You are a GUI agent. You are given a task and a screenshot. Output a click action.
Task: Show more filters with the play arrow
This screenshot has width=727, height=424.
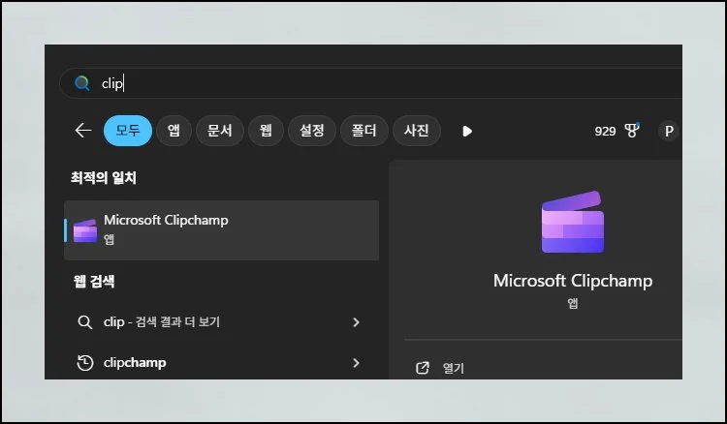point(467,131)
